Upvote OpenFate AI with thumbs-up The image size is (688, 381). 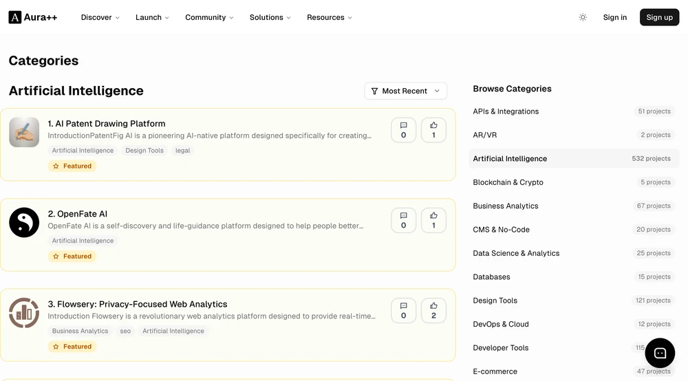(x=433, y=220)
